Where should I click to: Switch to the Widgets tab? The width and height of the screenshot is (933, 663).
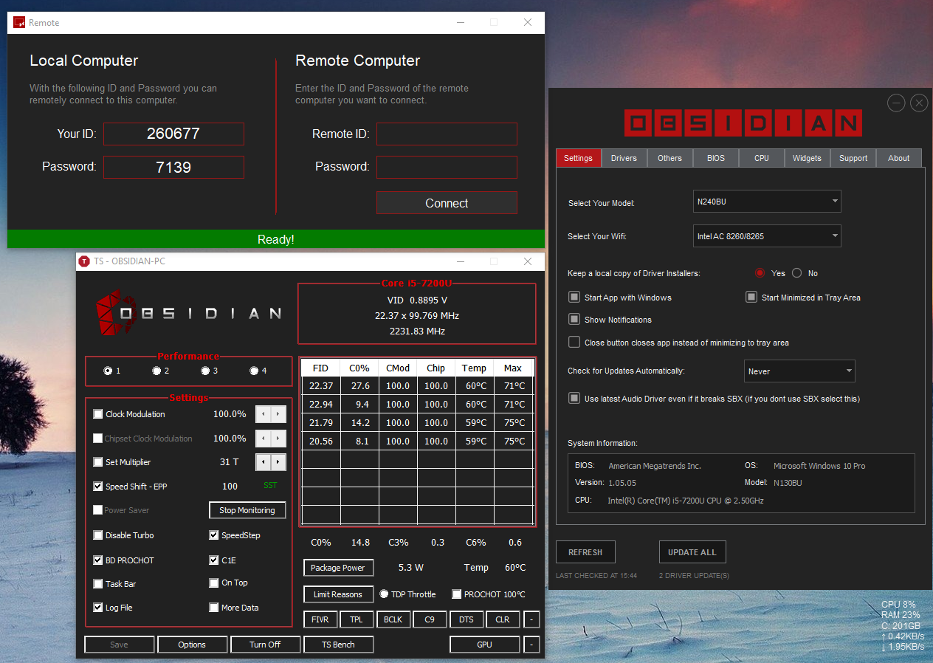[x=807, y=158]
